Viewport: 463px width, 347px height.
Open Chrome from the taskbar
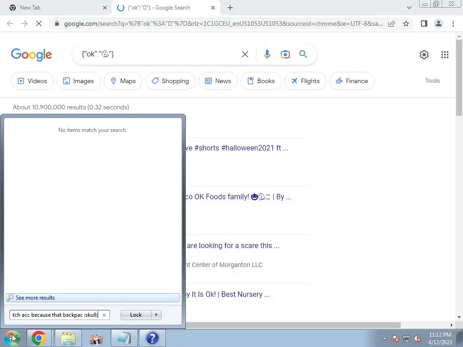[x=39, y=338]
